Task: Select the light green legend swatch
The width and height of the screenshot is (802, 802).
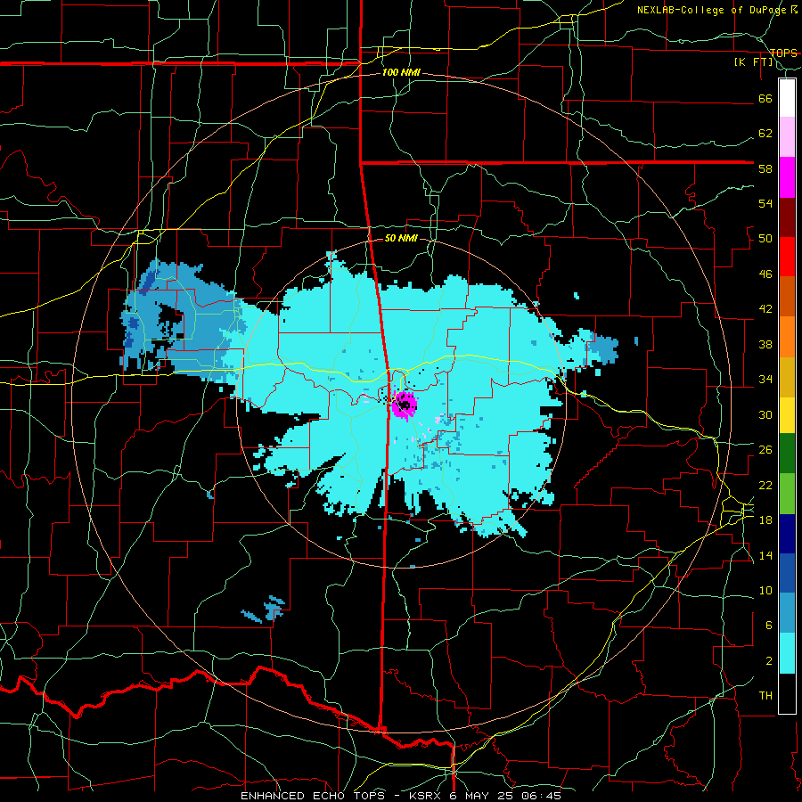Action: [x=787, y=494]
